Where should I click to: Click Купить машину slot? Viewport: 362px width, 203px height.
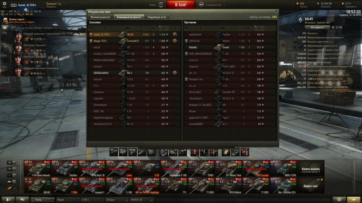pos(311,169)
